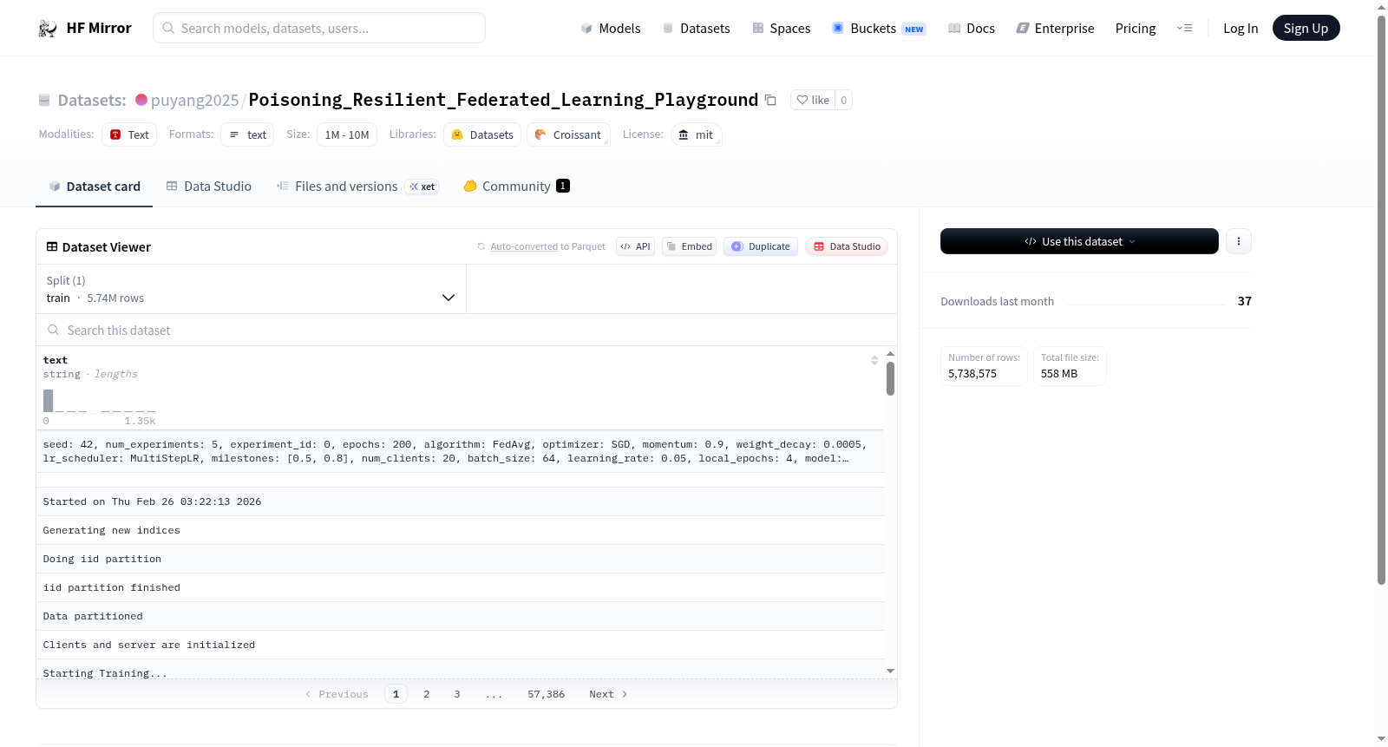Expand the Use this dataset dropdown
This screenshot has width=1388, height=747.
pos(1079,241)
